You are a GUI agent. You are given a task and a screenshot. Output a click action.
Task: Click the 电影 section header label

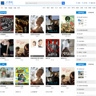tap(3, 64)
